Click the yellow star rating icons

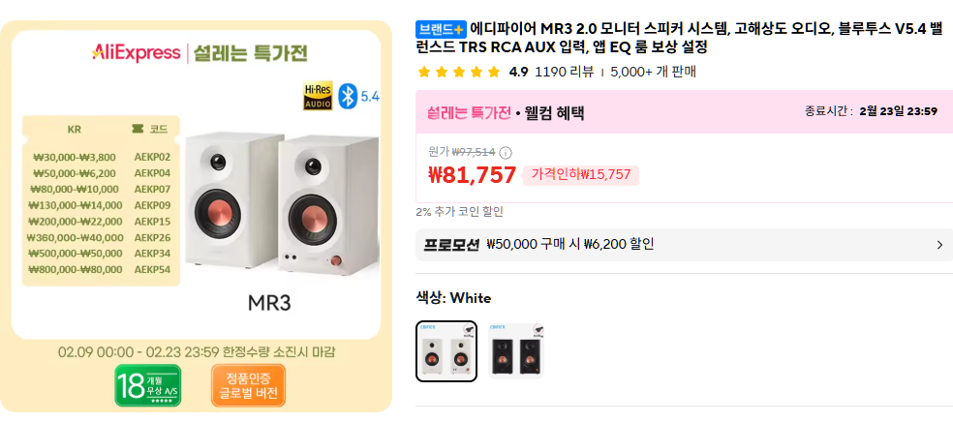(459, 72)
